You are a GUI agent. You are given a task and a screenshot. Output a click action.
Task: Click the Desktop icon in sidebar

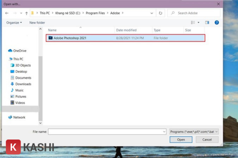coord(12,71)
